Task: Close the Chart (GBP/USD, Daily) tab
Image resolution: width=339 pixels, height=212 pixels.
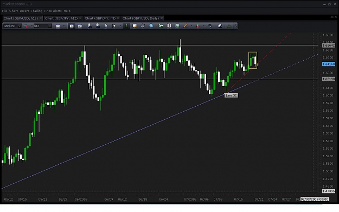Action: (162, 18)
